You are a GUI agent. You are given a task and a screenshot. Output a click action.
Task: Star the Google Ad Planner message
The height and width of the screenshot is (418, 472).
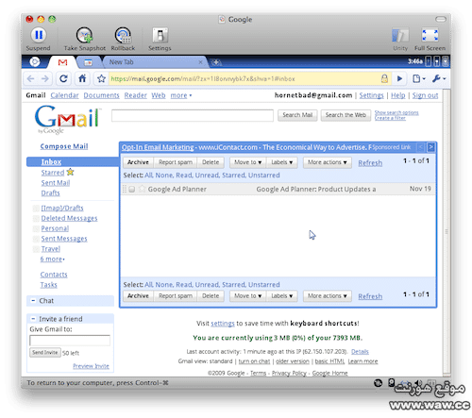click(x=142, y=189)
